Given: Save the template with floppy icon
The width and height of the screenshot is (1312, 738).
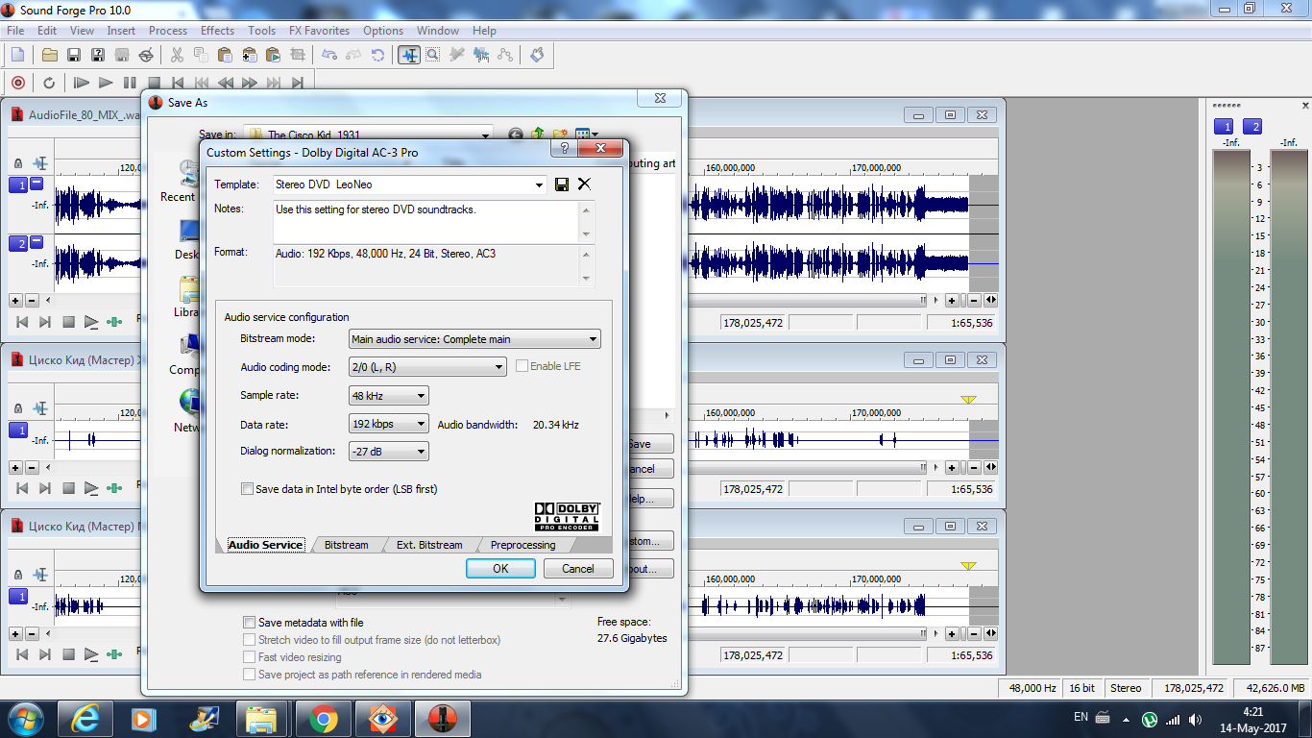Looking at the screenshot, I should click(562, 184).
